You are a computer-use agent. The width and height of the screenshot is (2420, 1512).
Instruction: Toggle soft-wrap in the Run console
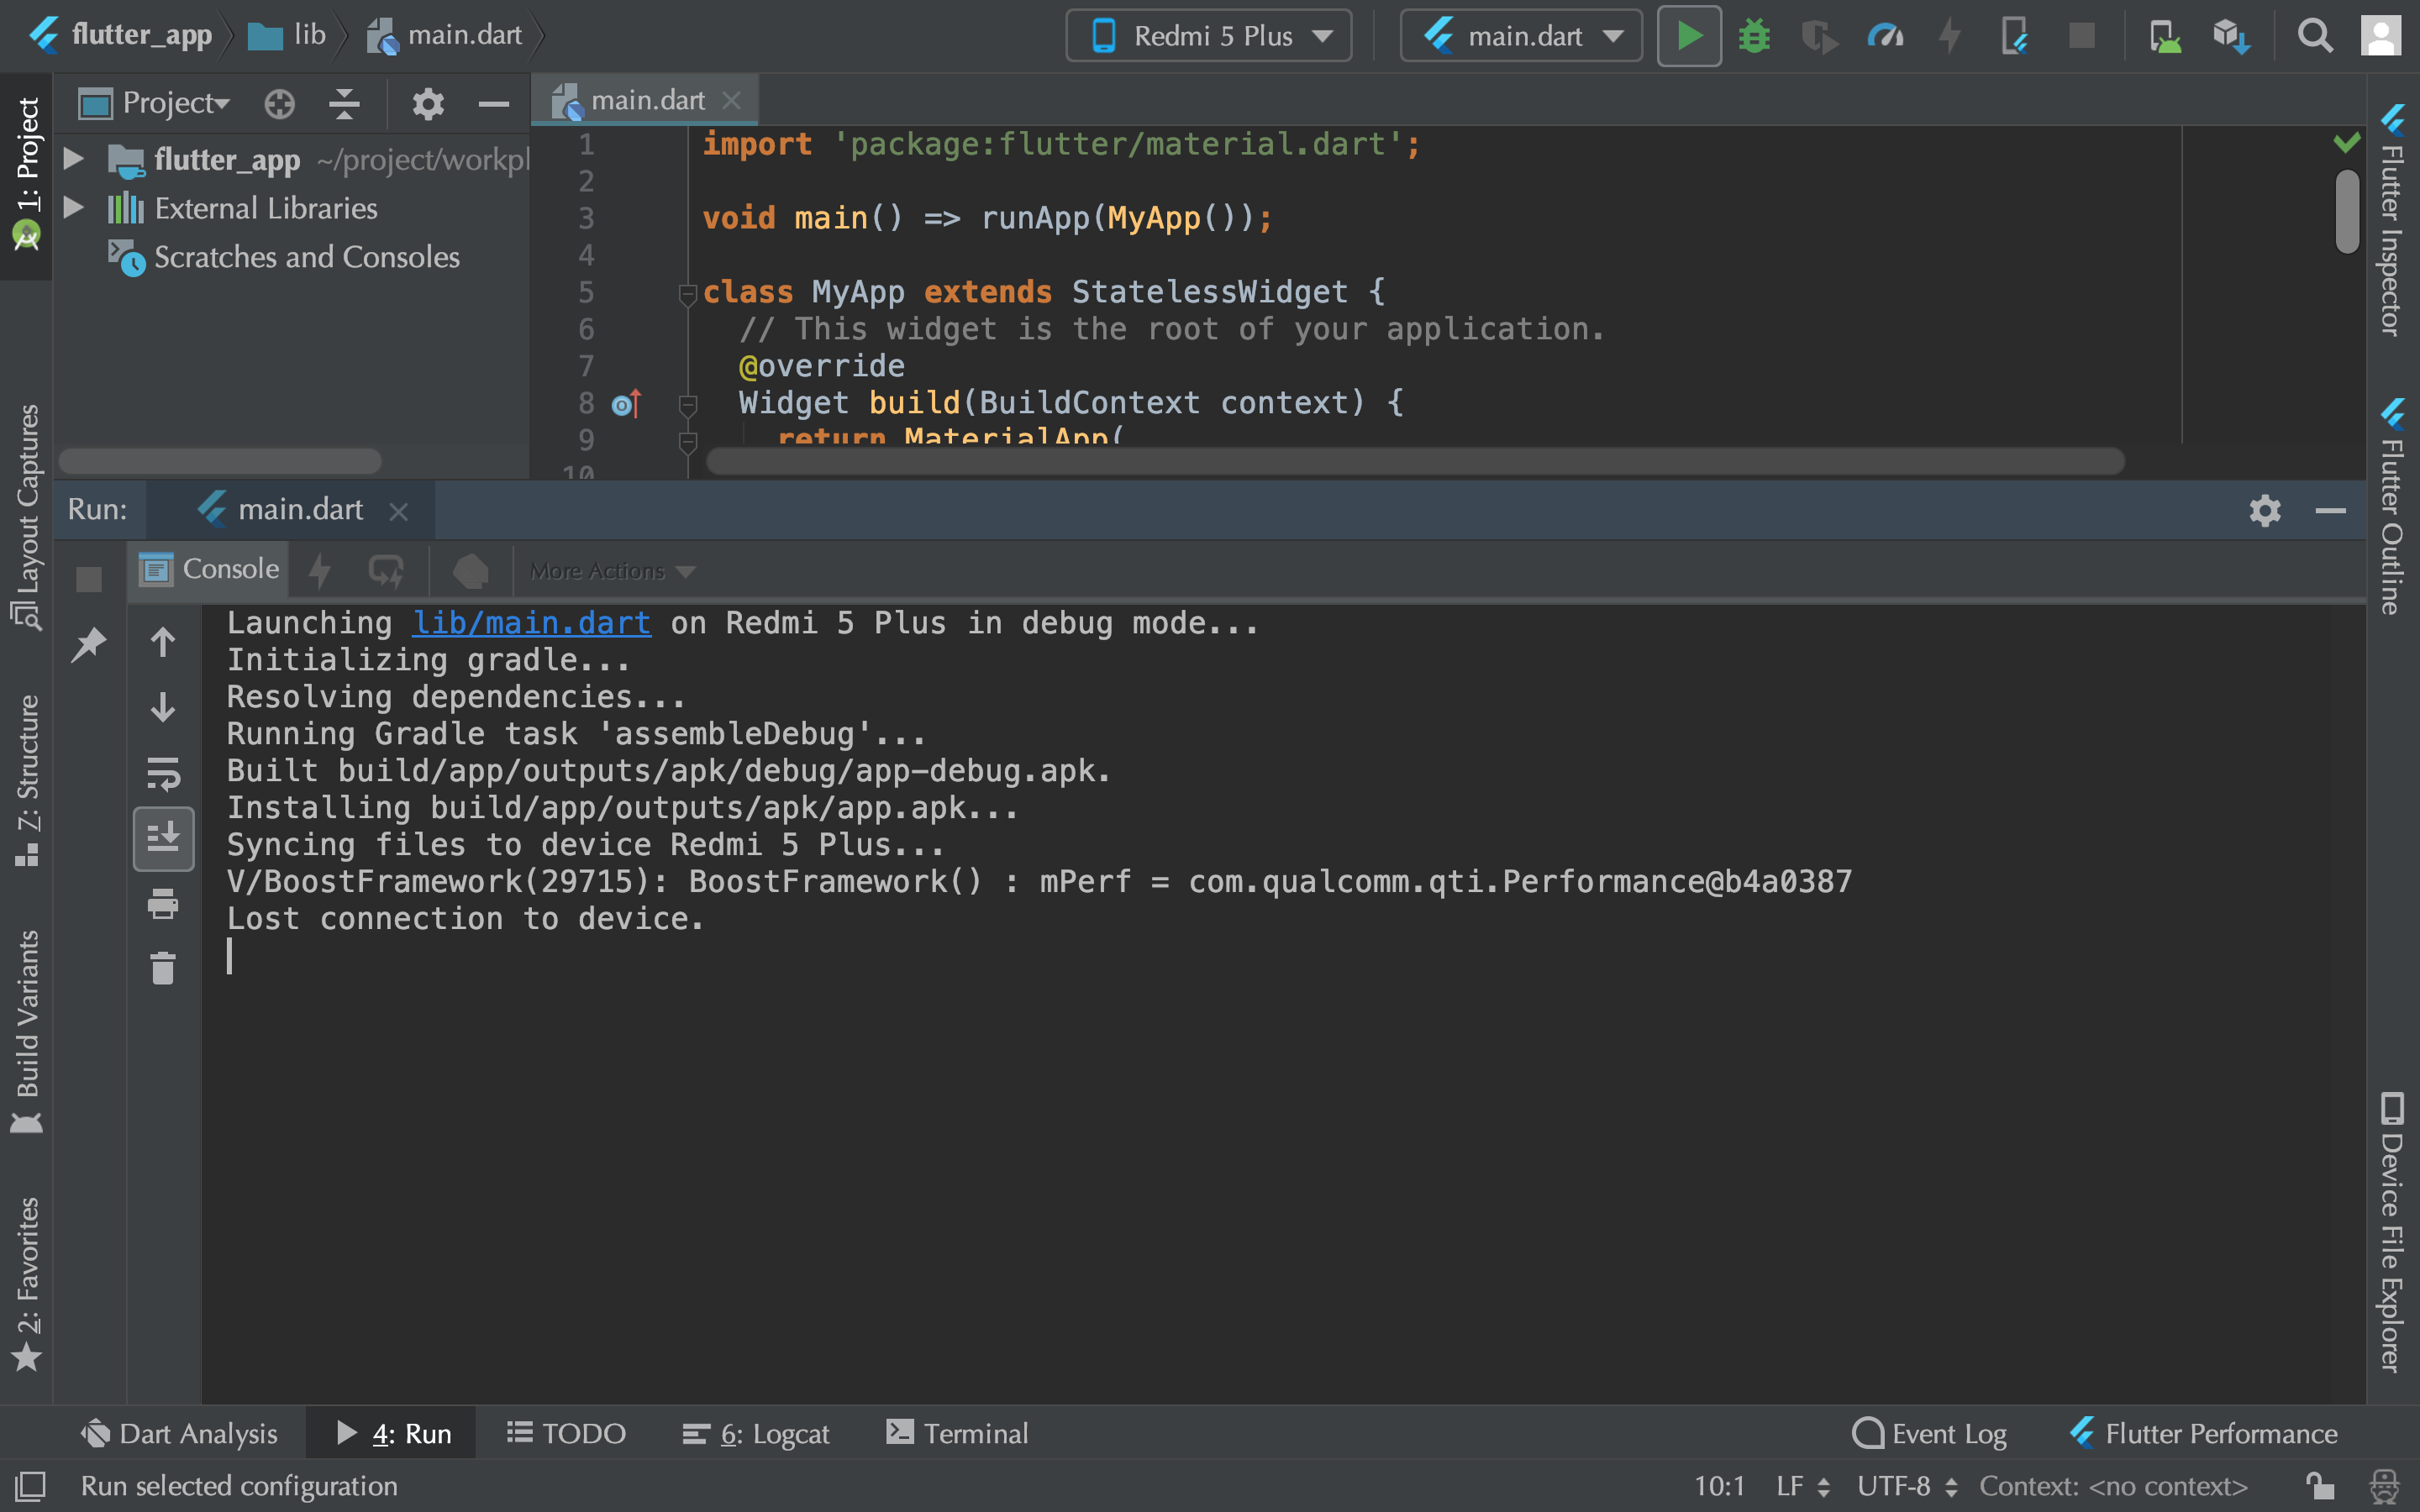tap(163, 773)
